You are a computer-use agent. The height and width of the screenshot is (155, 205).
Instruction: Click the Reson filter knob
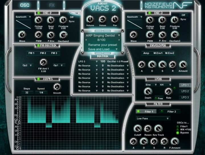pos(148,129)
